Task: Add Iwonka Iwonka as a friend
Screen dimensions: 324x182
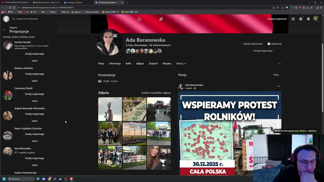Action: (35, 54)
